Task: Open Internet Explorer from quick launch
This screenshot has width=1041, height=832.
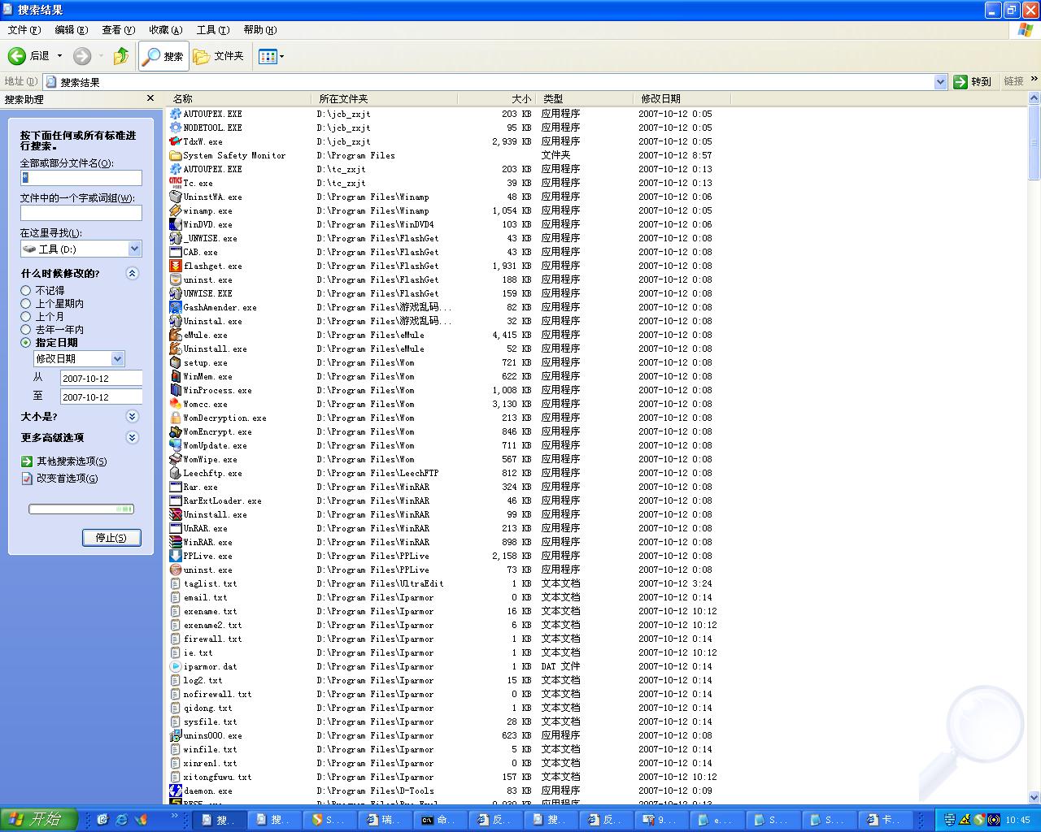Action: tap(121, 820)
